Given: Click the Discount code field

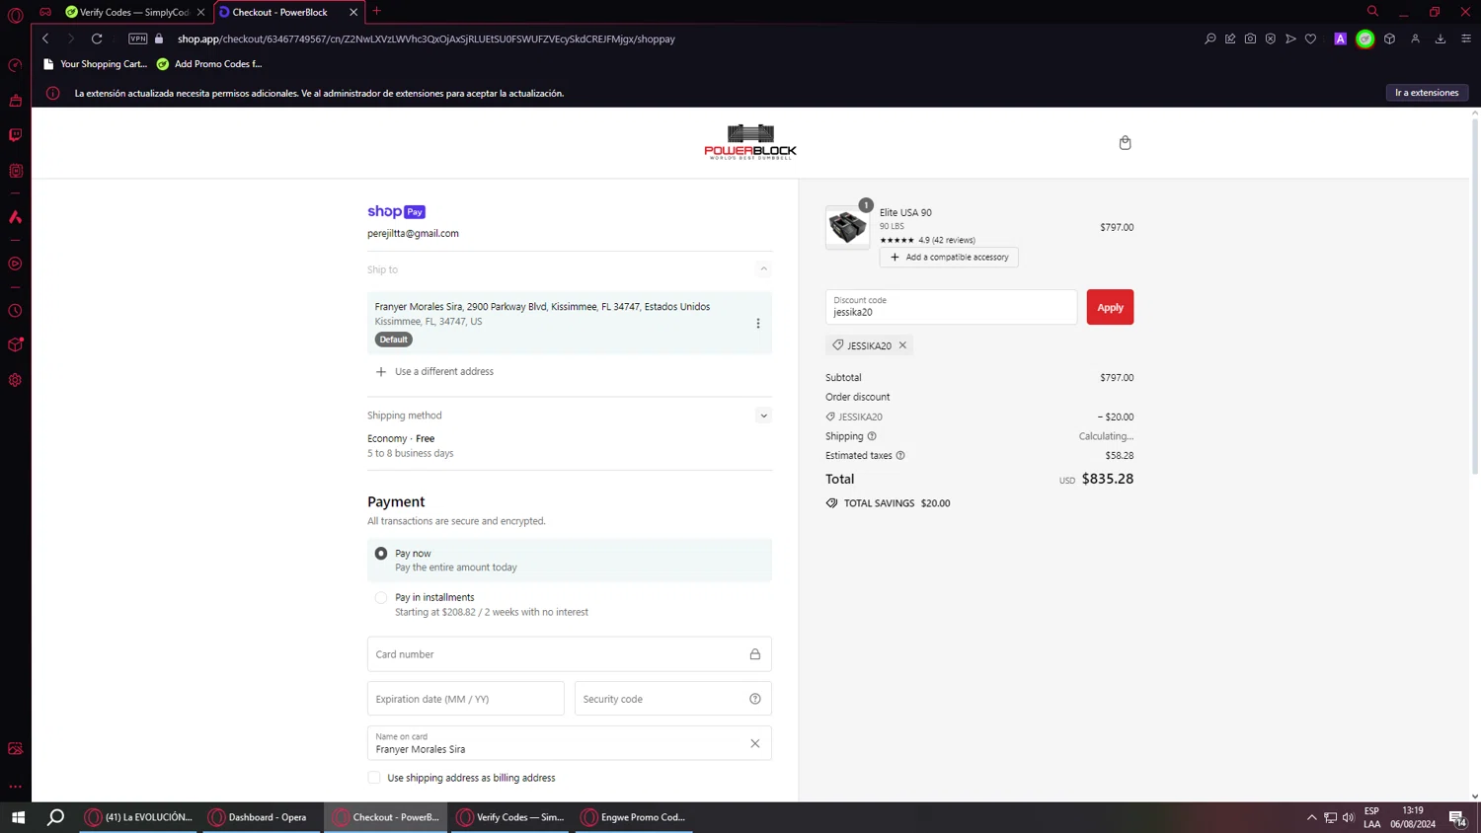Looking at the screenshot, I should [951, 307].
